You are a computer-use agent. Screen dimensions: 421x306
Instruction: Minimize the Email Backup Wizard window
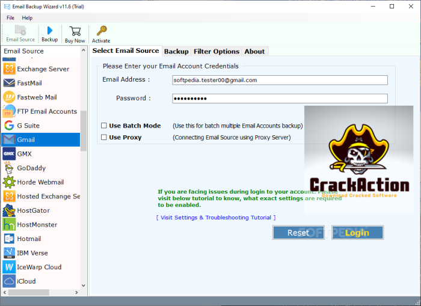click(373, 7)
